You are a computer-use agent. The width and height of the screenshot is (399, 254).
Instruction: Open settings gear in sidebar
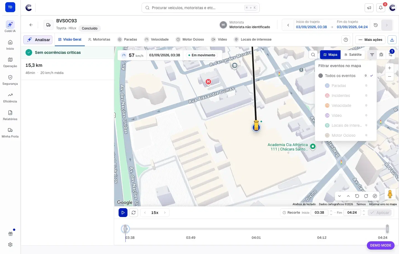(x=10, y=245)
